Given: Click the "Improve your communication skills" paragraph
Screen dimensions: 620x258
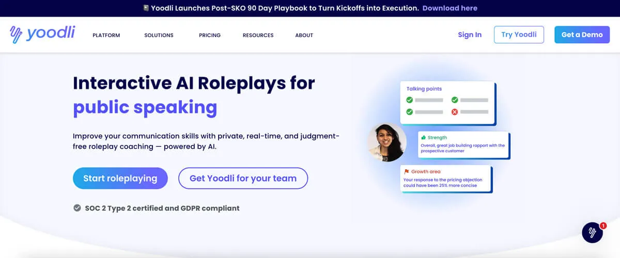Looking at the screenshot, I should tap(206, 141).
